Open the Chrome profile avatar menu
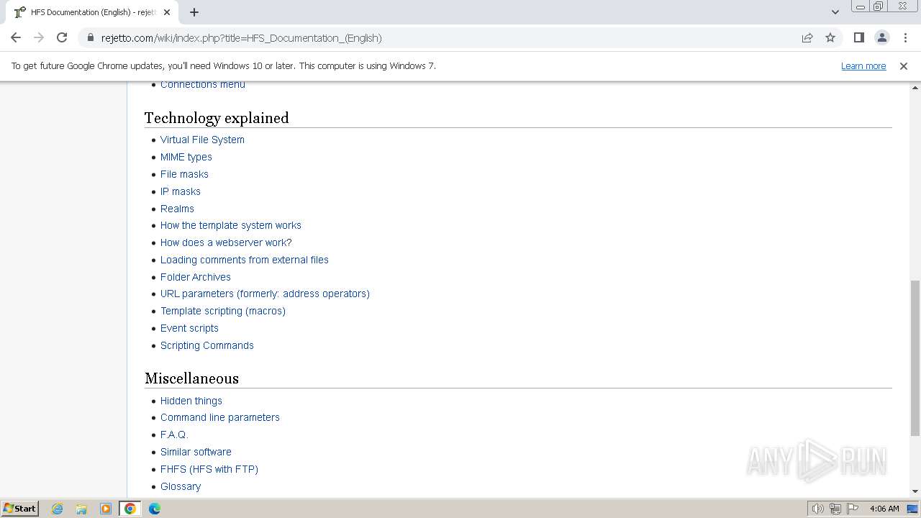The width and height of the screenshot is (921, 518). click(x=881, y=37)
